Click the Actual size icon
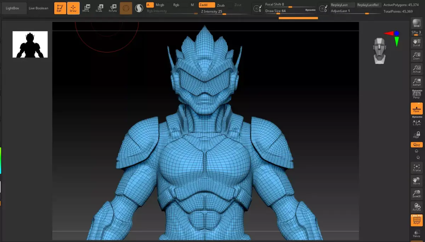 pos(416,69)
